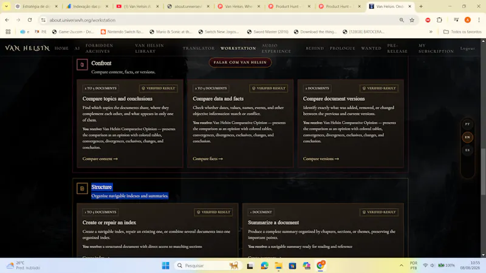Open the Nintendo Switch Ro... bookmark
The height and width of the screenshot is (273, 486).
point(122,32)
